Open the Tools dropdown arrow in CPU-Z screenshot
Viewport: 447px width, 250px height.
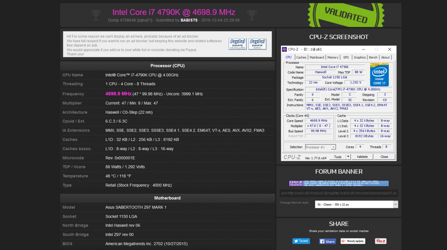point(348,157)
